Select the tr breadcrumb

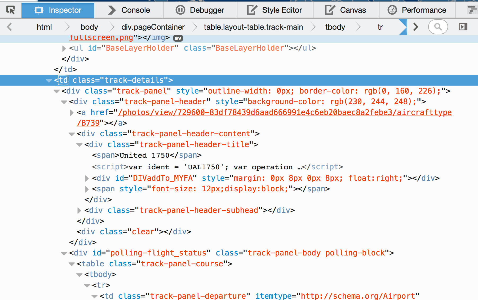point(380,27)
